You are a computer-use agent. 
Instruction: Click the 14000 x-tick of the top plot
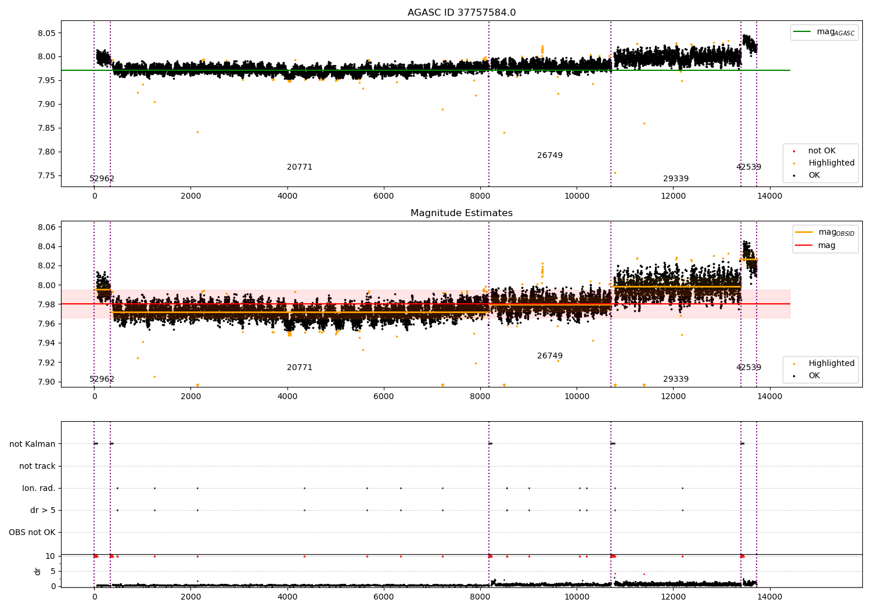pos(769,196)
